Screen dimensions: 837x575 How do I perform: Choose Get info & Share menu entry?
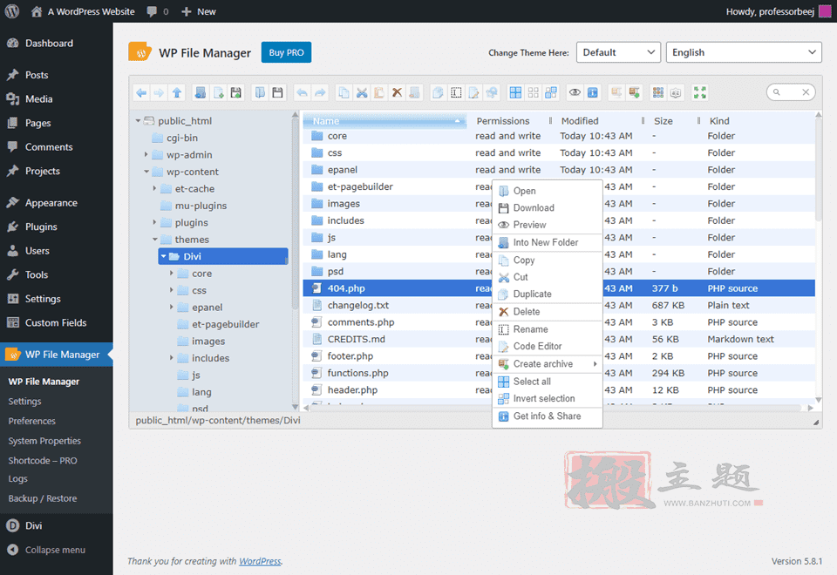tap(548, 416)
